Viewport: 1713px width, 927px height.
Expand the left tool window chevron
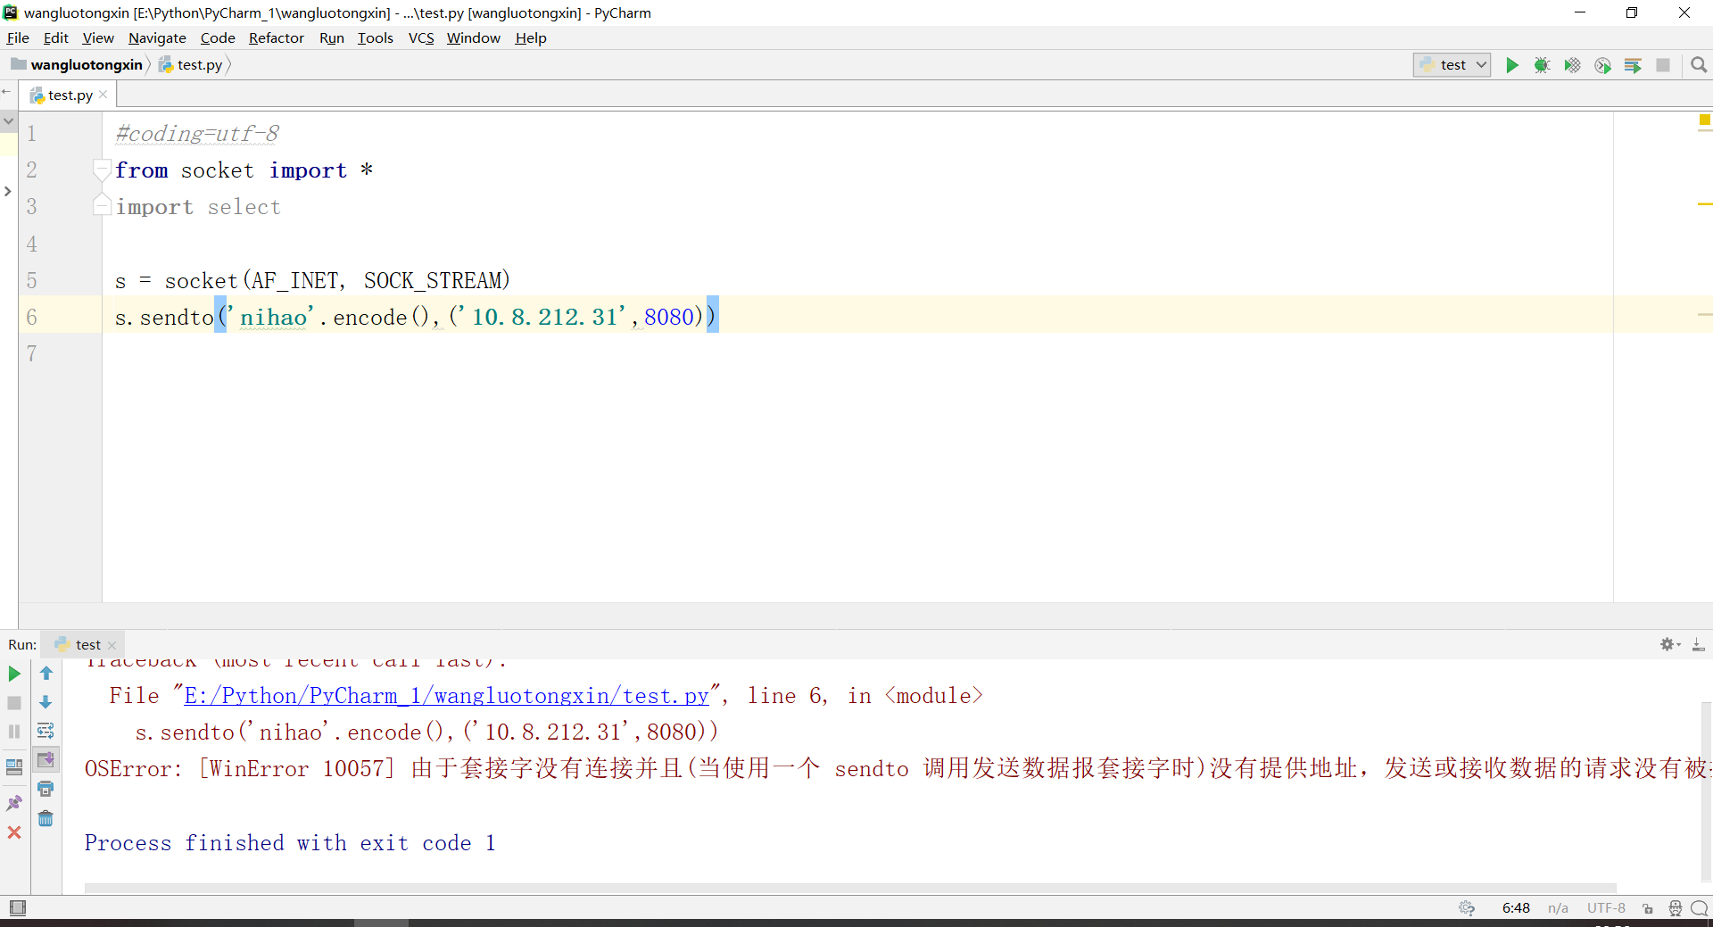(x=8, y=191)
